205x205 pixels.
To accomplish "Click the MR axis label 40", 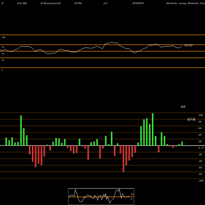I will tap(200, 135).
